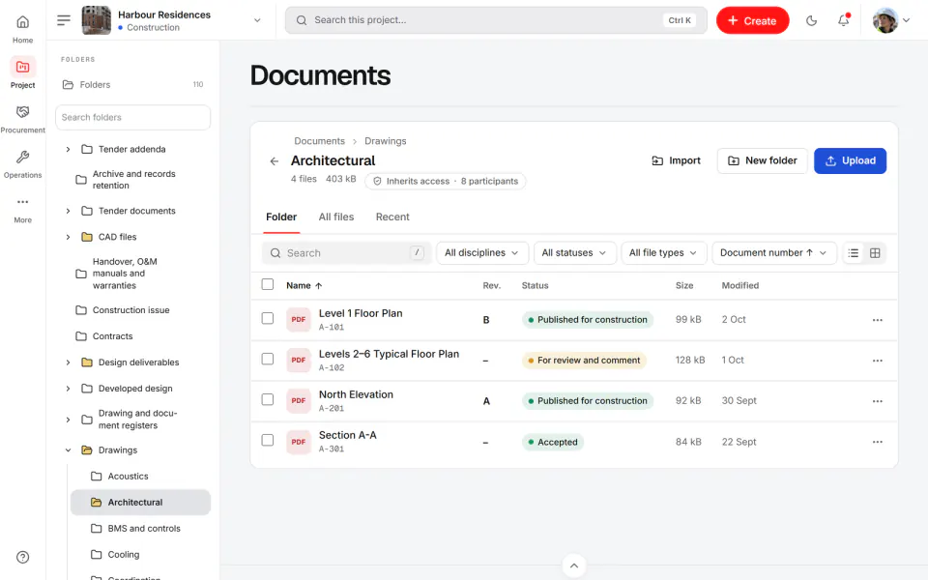Expand the Tender addenda folder

tap(68, 149)
